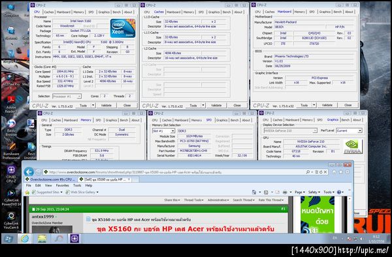Switch to Caches tab in first CPU-Z window
The width and height of the screenshot is (392, 257).
(49, 12)
